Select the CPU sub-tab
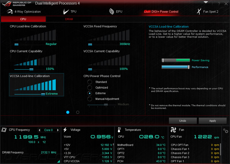 click(x=23, y=19)
